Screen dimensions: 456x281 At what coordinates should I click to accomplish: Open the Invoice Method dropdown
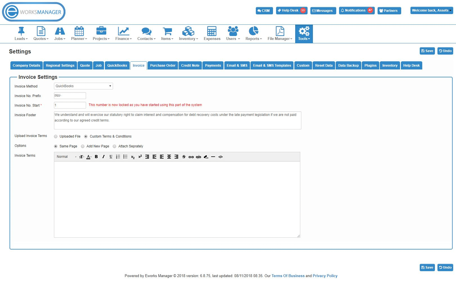pyautogui.click(x=83, y=86)
